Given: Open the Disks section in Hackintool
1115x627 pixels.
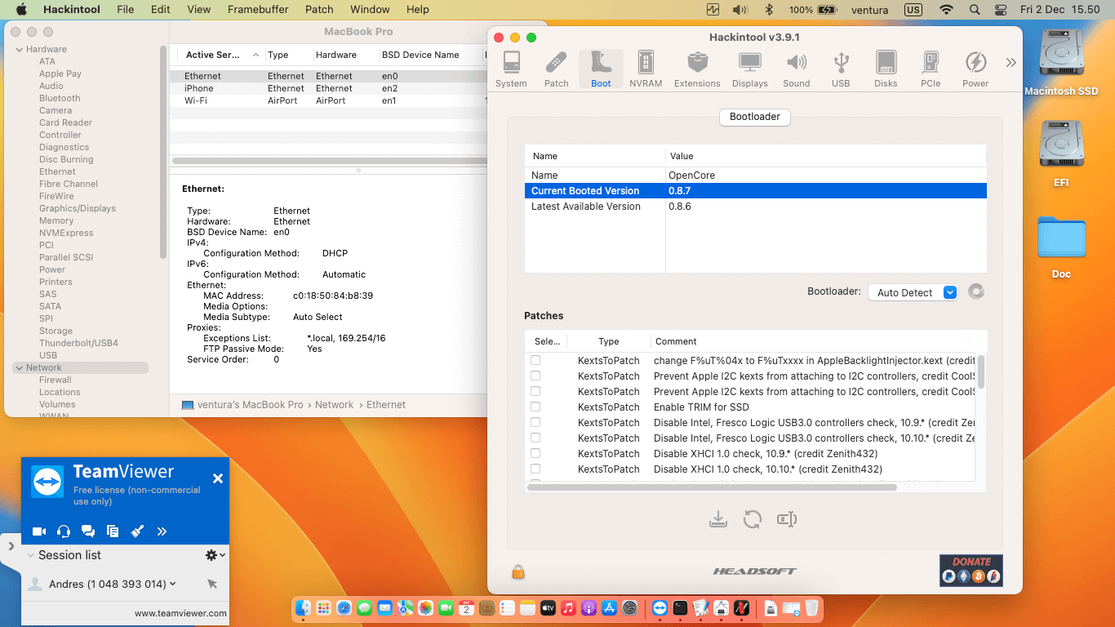Looking at the screenshot, I should pos(886,69).
